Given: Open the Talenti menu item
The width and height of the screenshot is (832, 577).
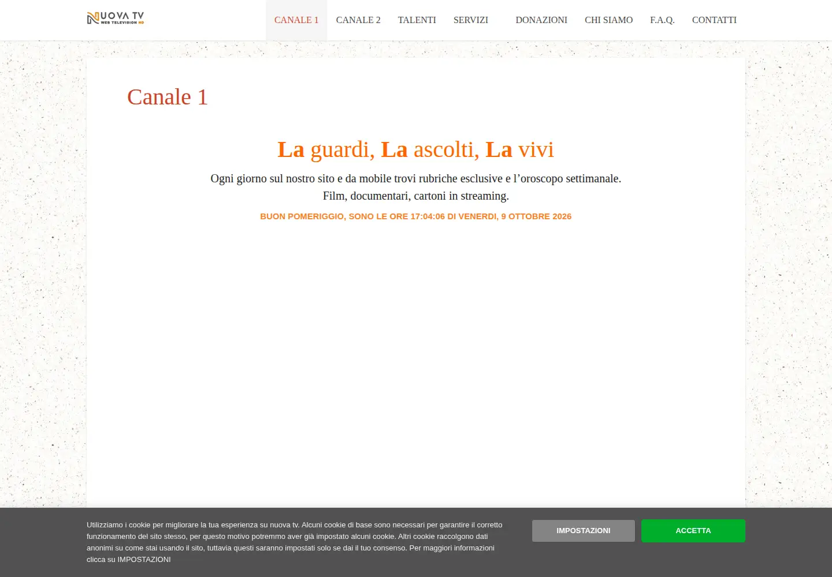Looking at the screenshot, I should coord(417,20).
